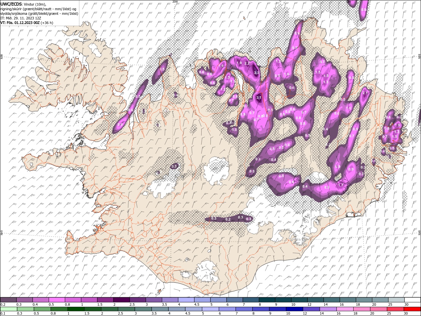Click the '20W' longitude label at the top
Viewport: 421px width, 316px height.
175,2
